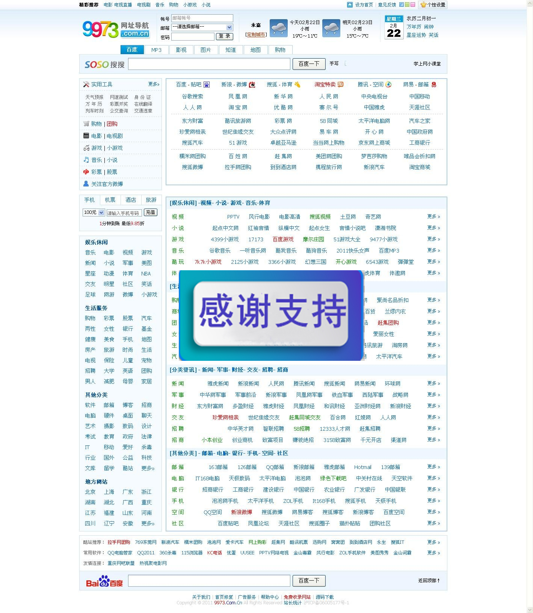
Task: Click the Taobao icon next to 淘宝特卖
Action: click(x=340, y=85)
